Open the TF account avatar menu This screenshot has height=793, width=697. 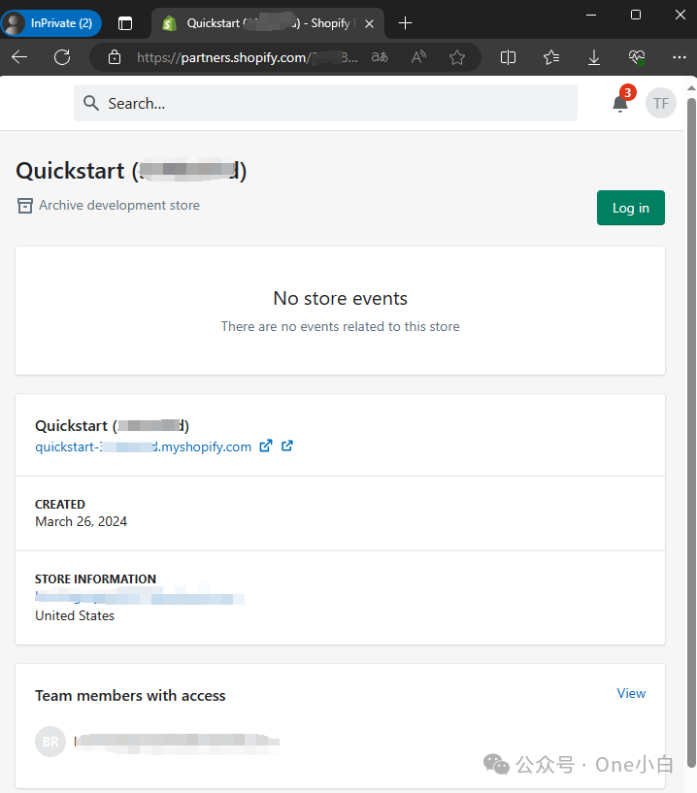pyautogui.click(x=660, y=103)
